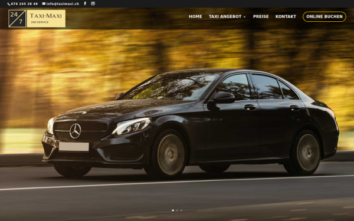Open the Instagram profile icon

pyautogui.click(x=93, y=4)
